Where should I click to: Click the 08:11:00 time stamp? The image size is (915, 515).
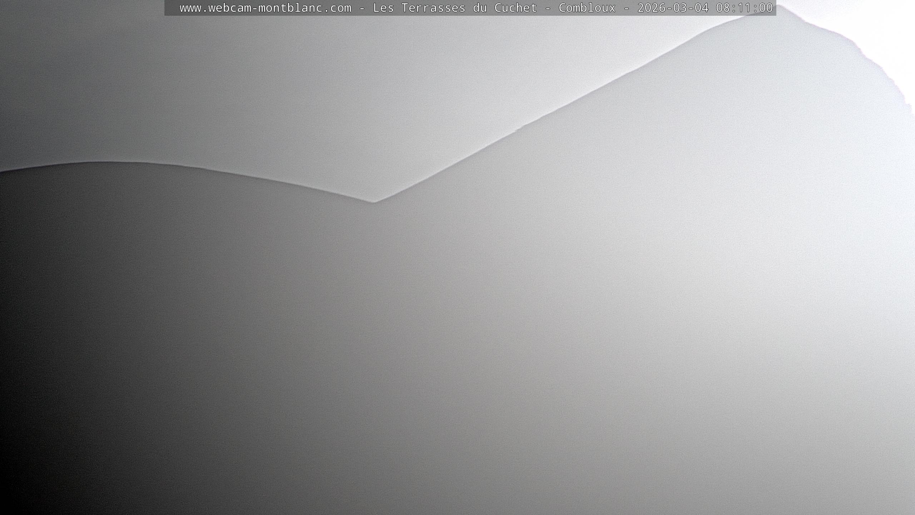pos(744,8)
